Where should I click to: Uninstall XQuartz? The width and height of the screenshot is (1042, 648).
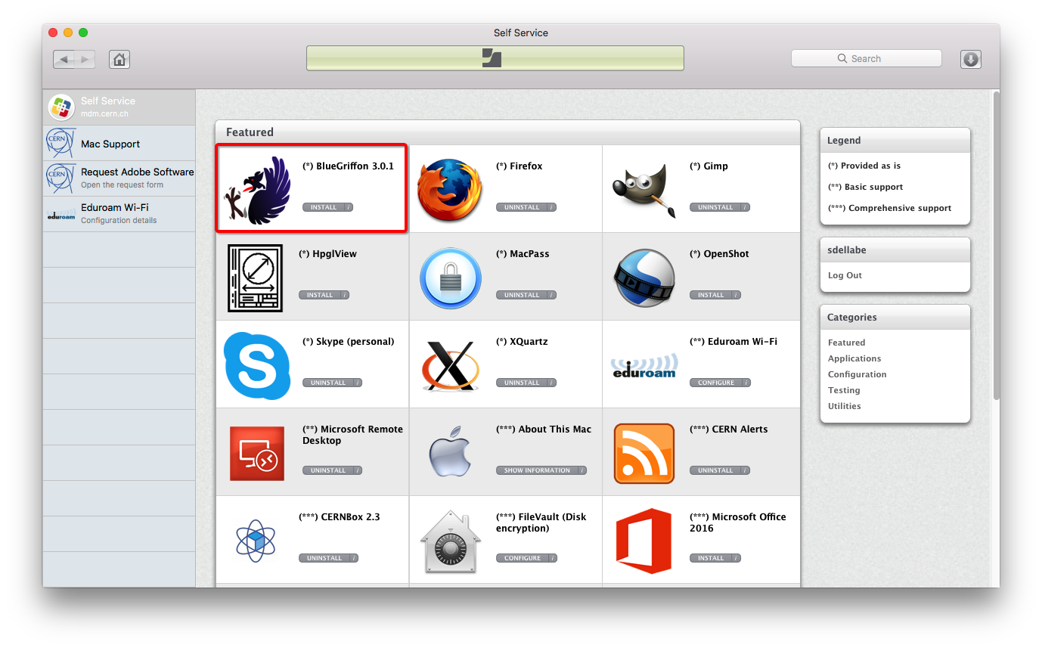tap(526, 383)
